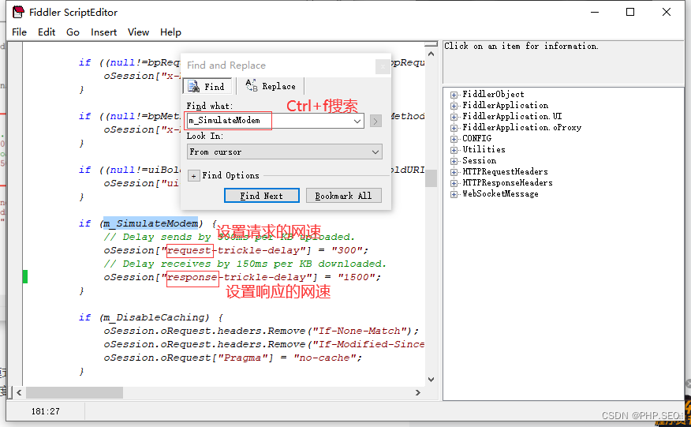Image resolution: width=691 pixels, height=427 pixels.
Task: Click the Replace tab A-B icon
Action: click(x=251, y=85)
